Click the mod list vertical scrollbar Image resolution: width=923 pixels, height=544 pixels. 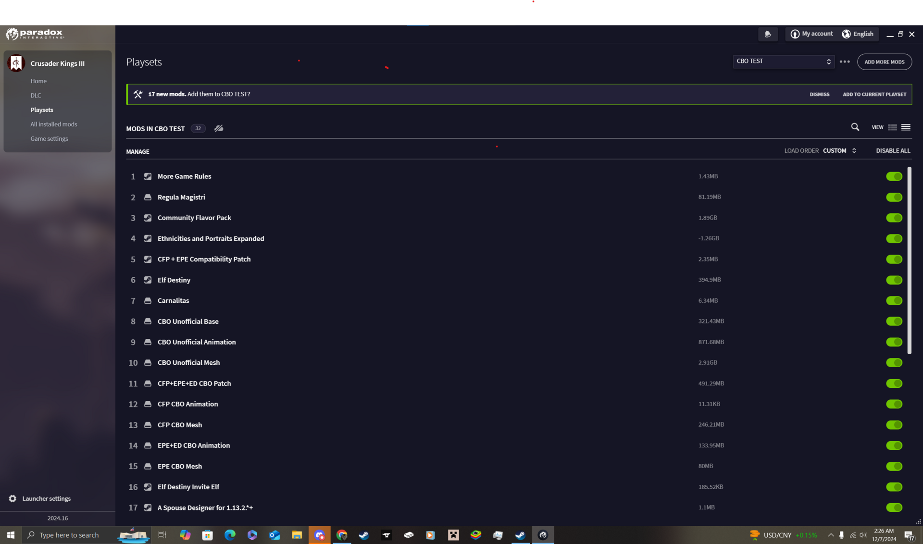[909, 260]
